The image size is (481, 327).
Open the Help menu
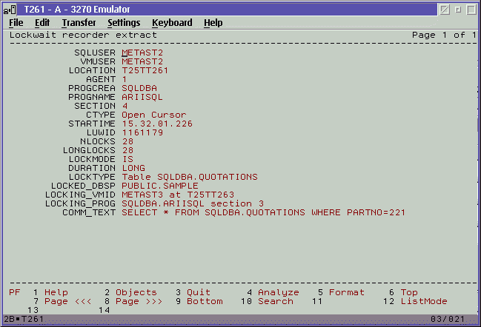[213, 23]
